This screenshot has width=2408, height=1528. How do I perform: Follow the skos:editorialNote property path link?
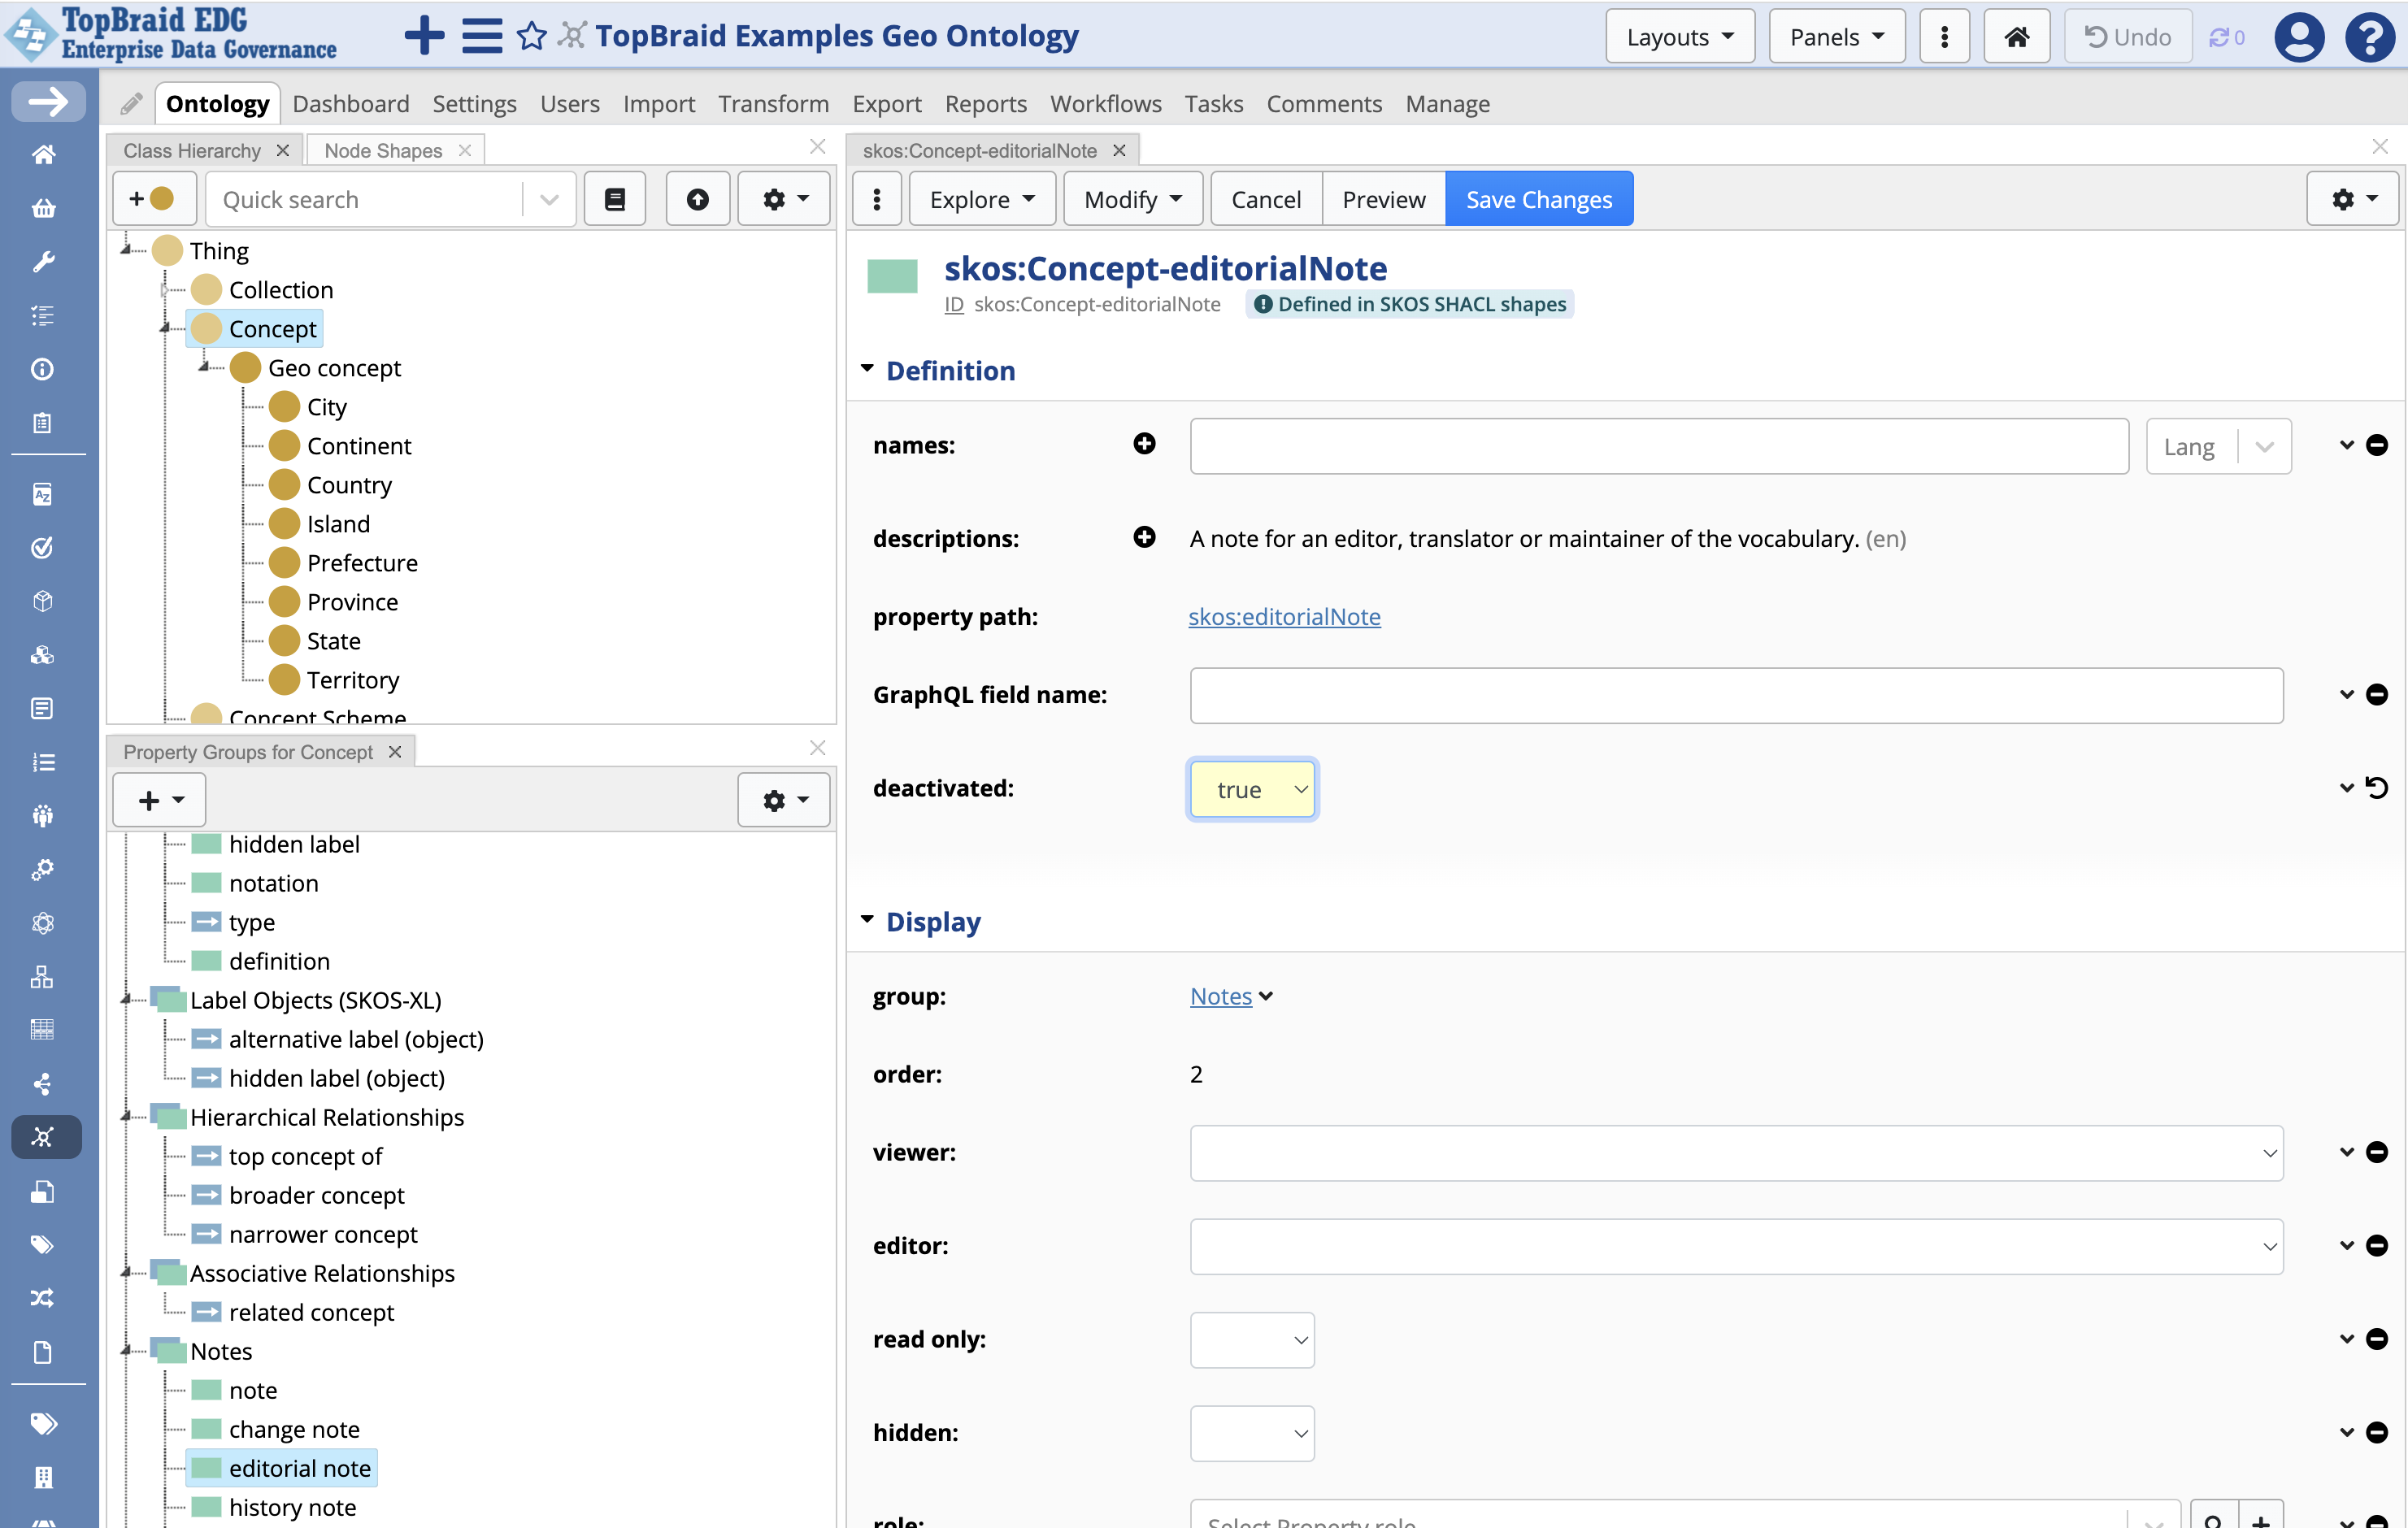[1284, 616]
